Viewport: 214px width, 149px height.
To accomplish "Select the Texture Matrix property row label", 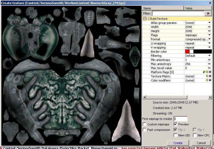I will point(161,76).
